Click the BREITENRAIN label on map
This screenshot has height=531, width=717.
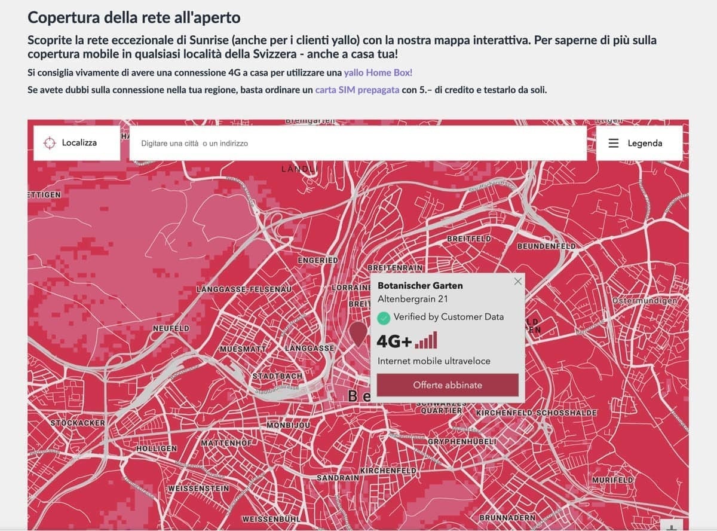396,268
